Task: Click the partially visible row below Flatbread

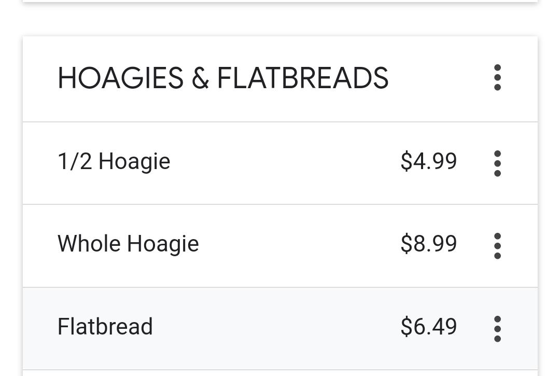Action: coord(280,373)
